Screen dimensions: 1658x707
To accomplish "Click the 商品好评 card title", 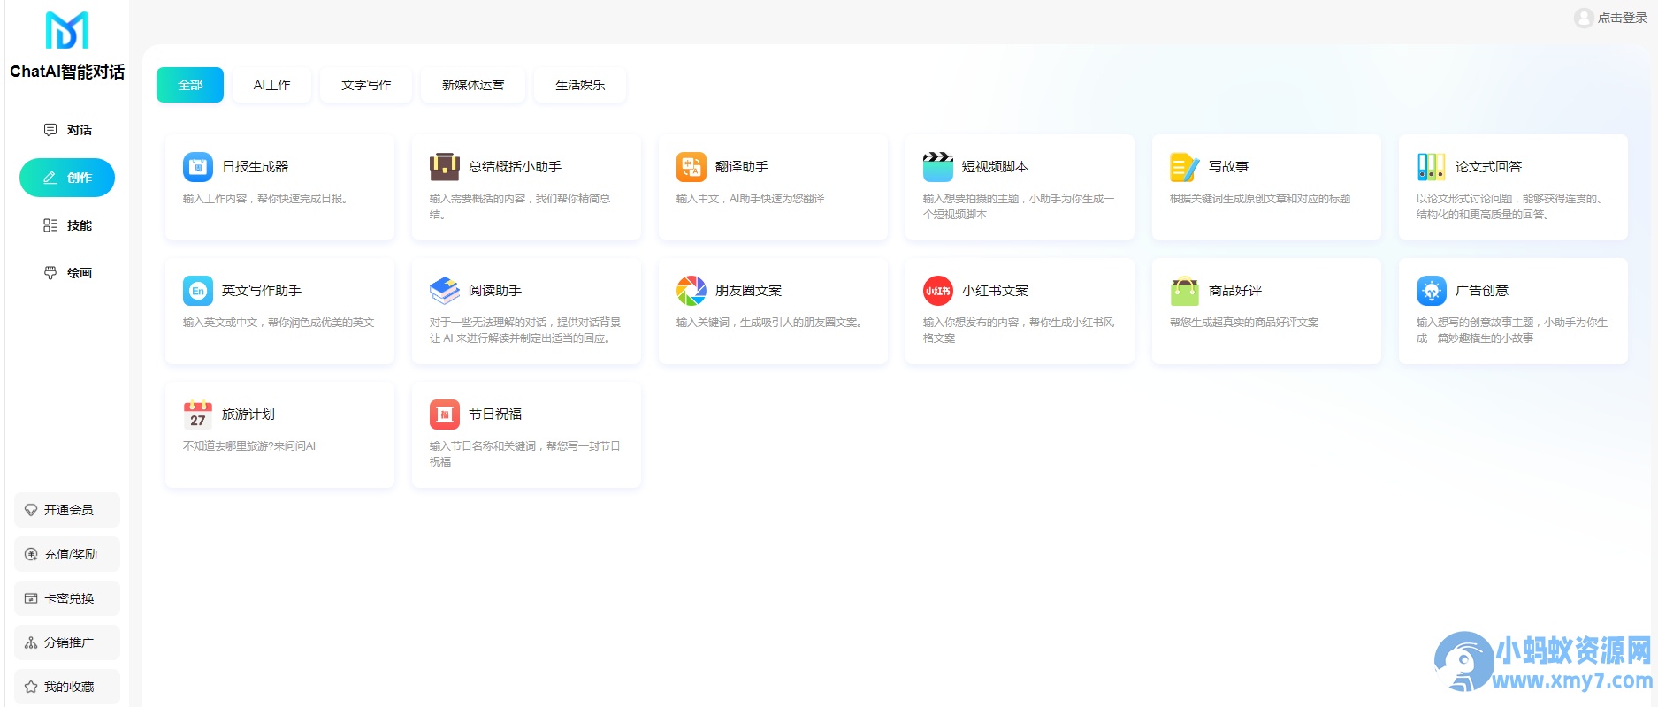I will [x=1235, y=290].
